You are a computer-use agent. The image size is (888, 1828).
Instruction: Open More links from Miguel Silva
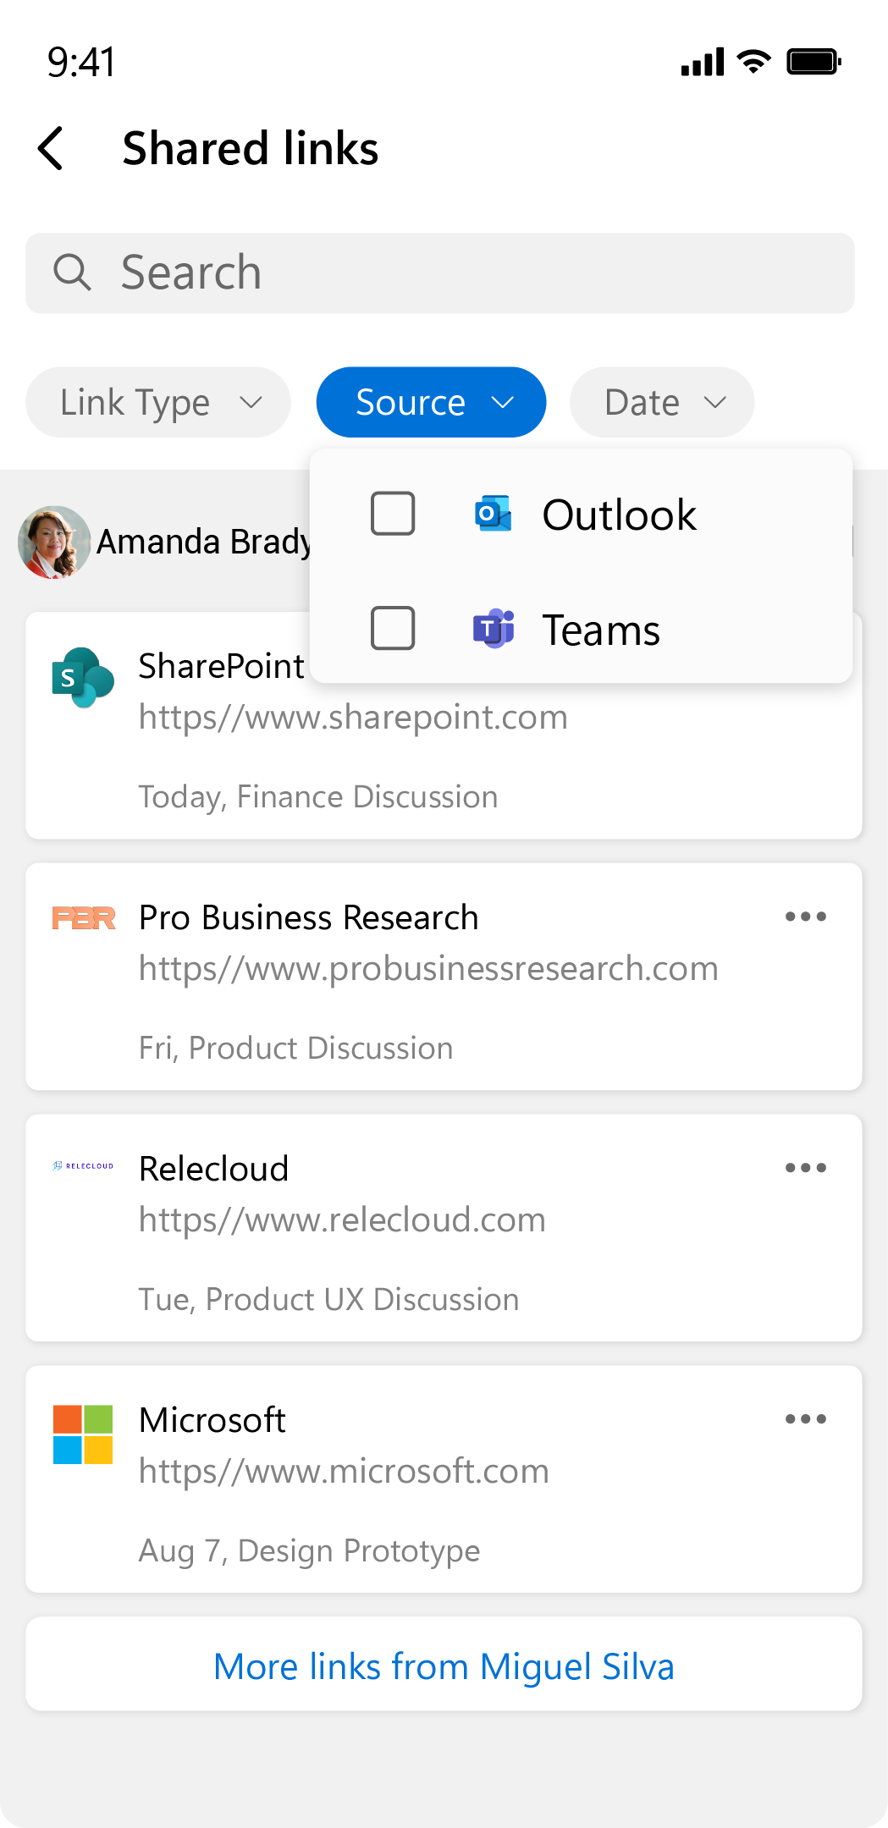click(x=444, y=1666)
